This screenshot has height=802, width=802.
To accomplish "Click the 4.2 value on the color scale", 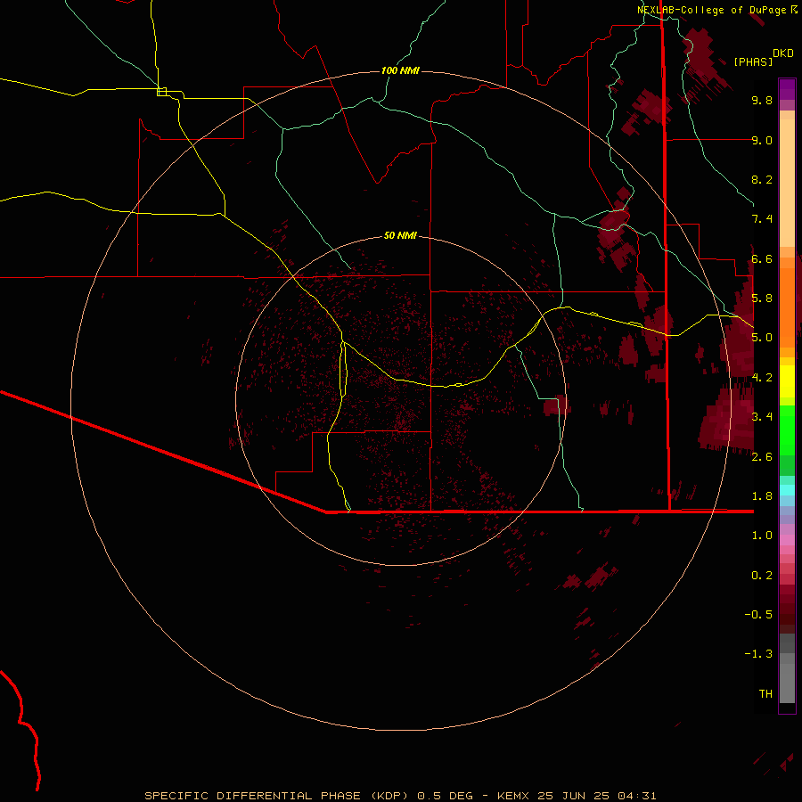I will (762, 378).
